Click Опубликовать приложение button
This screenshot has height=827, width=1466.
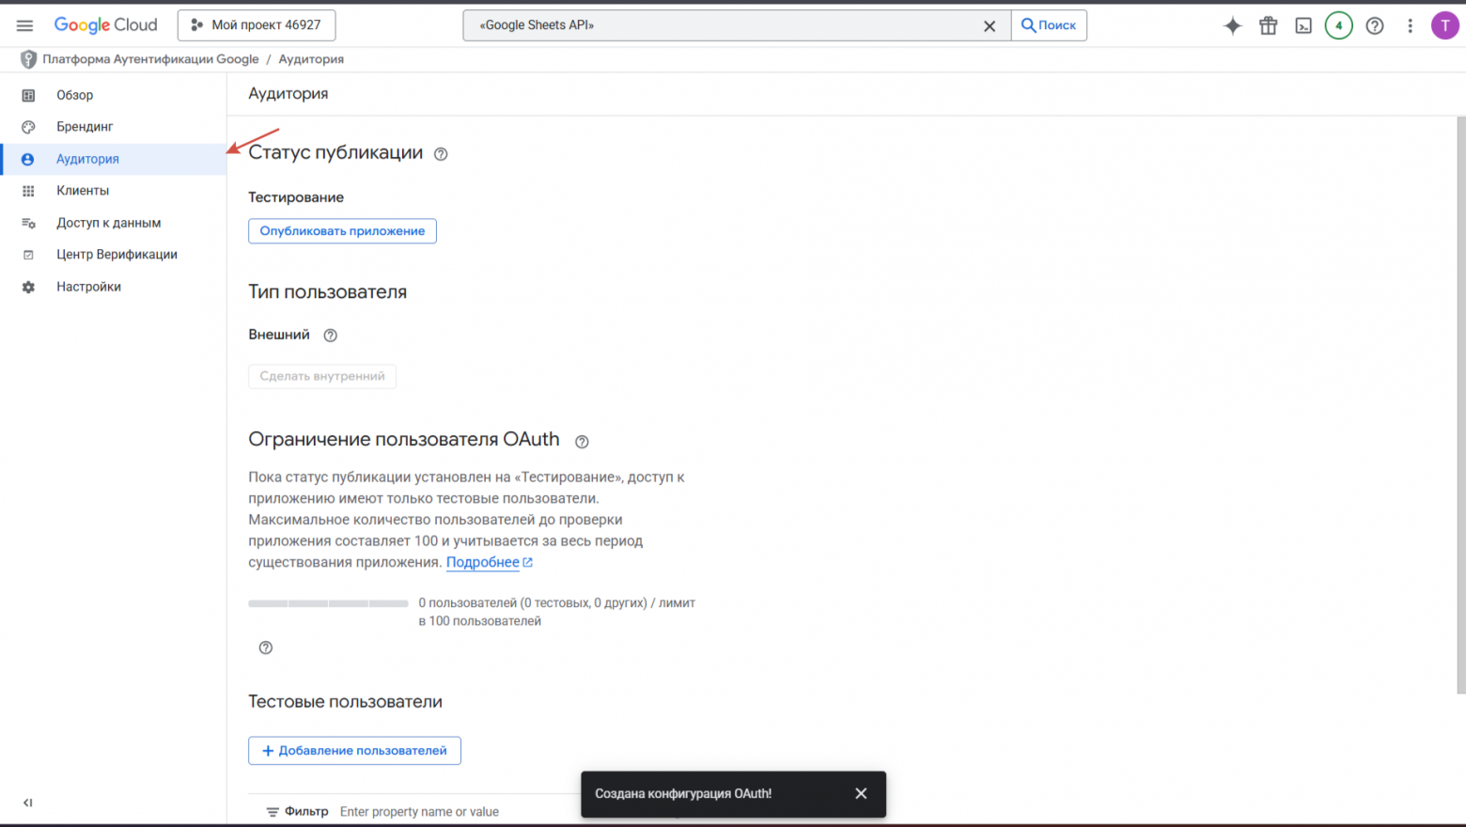[x=342, y=231]
